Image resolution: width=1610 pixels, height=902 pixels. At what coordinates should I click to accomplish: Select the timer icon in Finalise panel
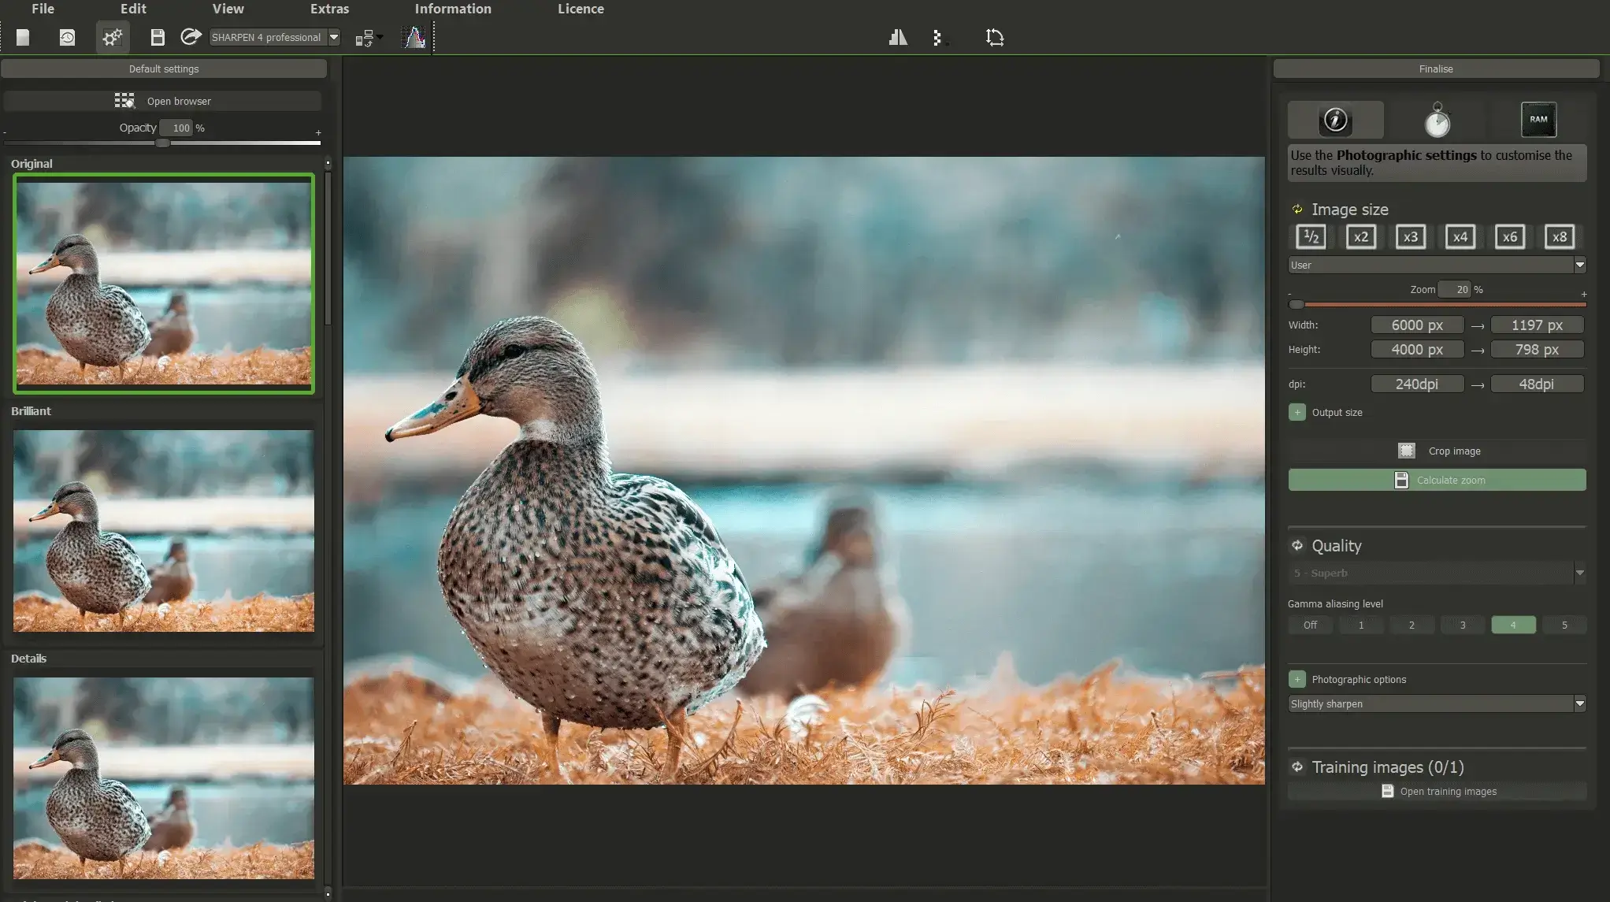tap(1437, 119)
